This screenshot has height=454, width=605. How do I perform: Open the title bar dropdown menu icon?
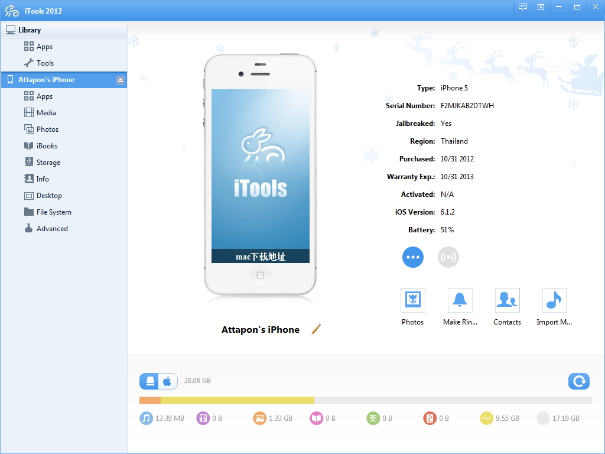coord(541,7)
